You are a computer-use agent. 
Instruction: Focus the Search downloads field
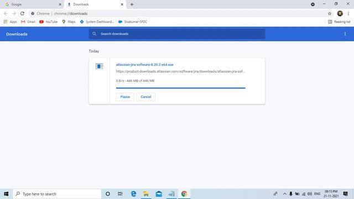click(x=177, y=34)
